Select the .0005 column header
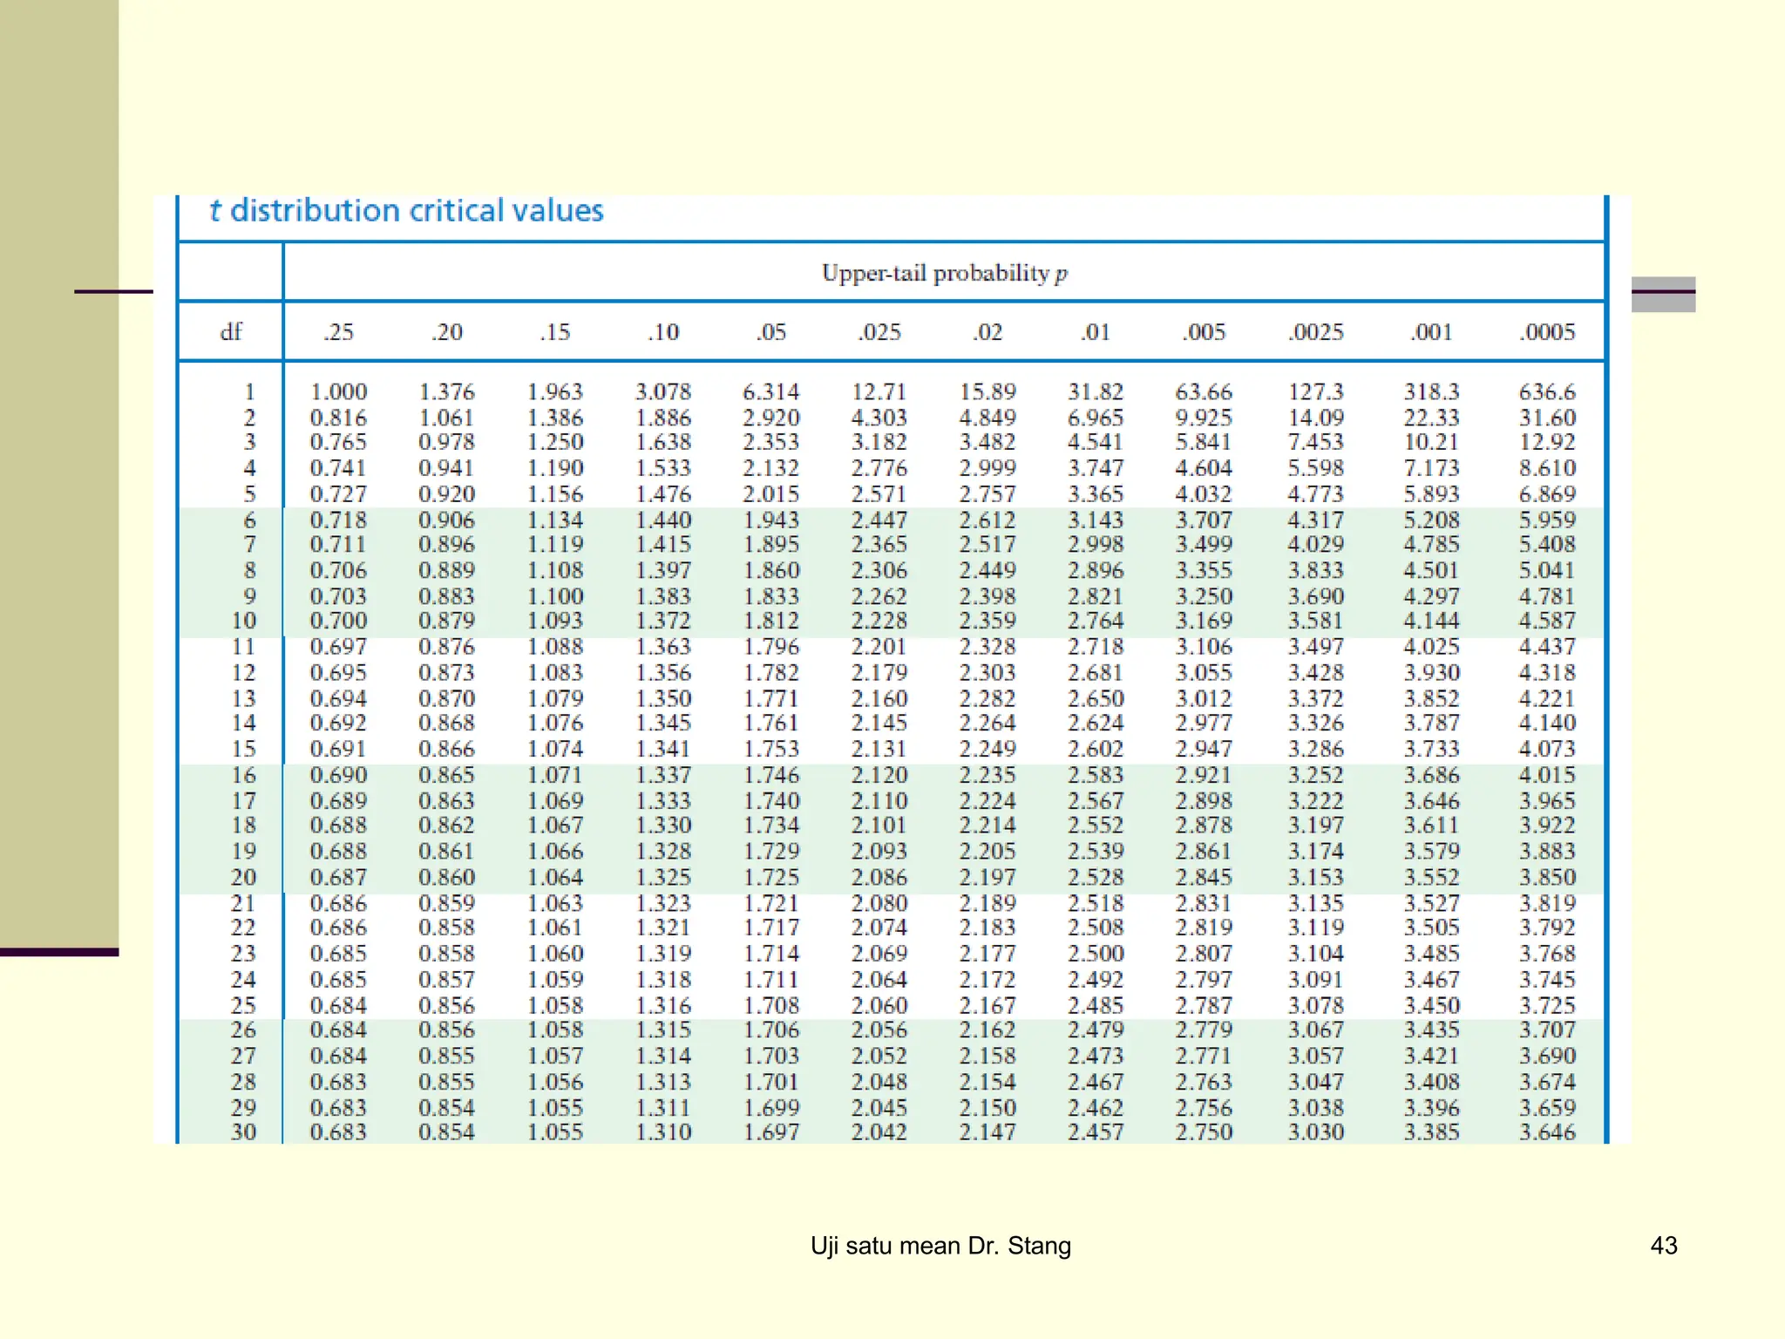The height and width of the screenshot is (1339, 1785). click(x=1547, y=332)
